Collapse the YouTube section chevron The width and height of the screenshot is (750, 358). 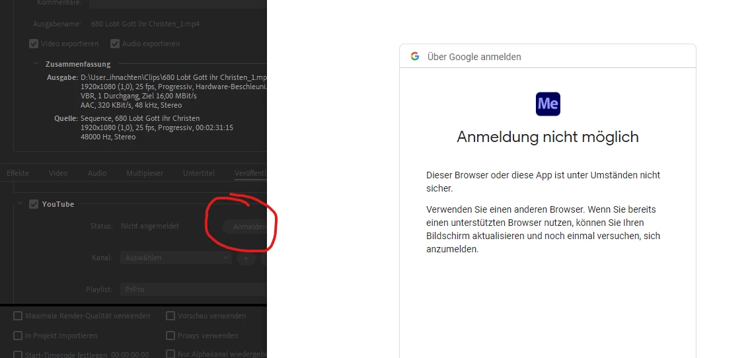20,203
